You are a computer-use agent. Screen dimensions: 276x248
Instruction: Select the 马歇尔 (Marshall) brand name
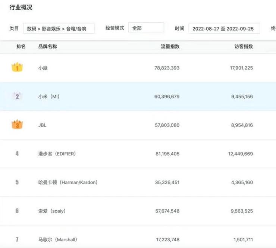[58, 239]
